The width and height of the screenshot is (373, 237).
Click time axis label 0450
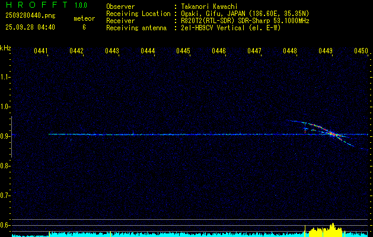(361, 51)
